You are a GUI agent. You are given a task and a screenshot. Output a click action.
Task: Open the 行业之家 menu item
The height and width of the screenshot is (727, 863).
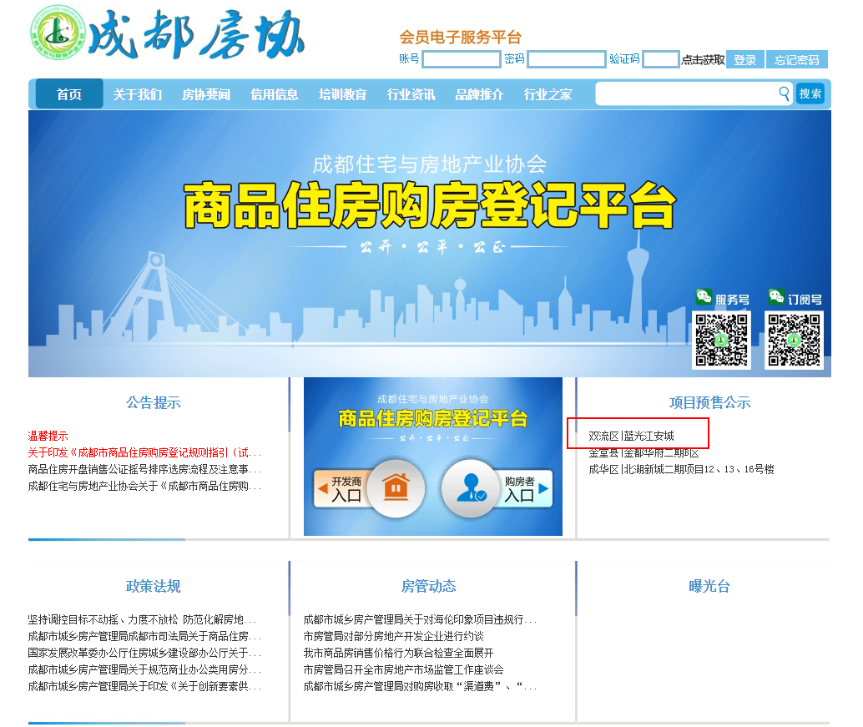548,94
